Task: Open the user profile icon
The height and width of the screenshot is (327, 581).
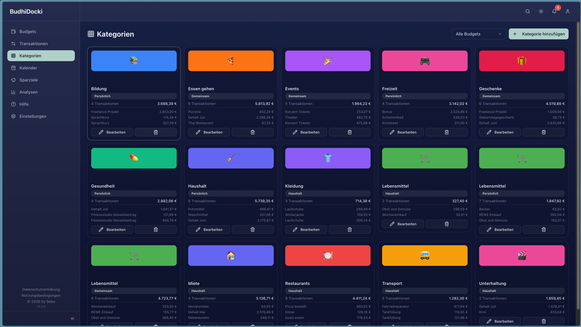Action: tap(568, 11)
